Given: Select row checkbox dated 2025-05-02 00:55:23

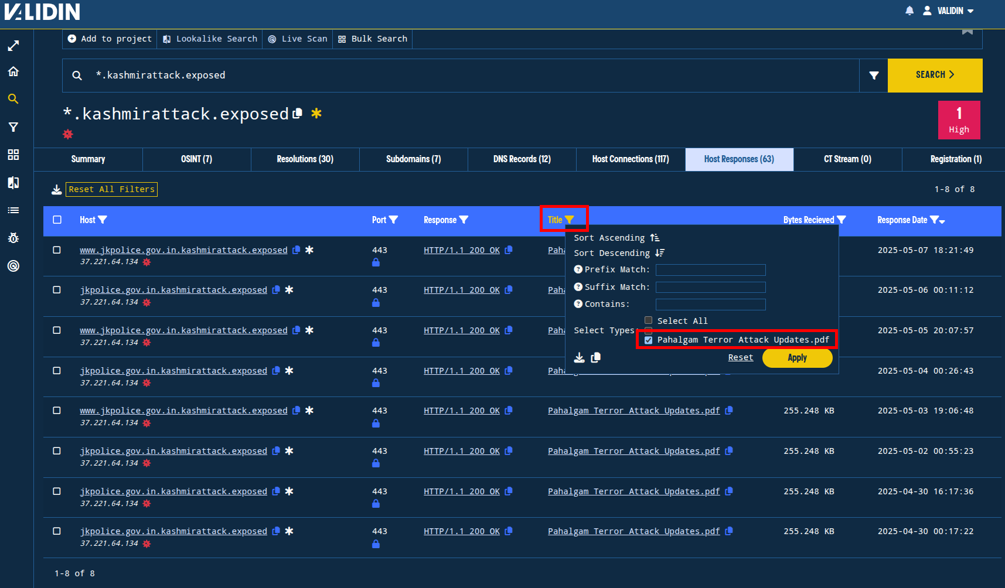Looking at the screenshot, I should (57, 451).
